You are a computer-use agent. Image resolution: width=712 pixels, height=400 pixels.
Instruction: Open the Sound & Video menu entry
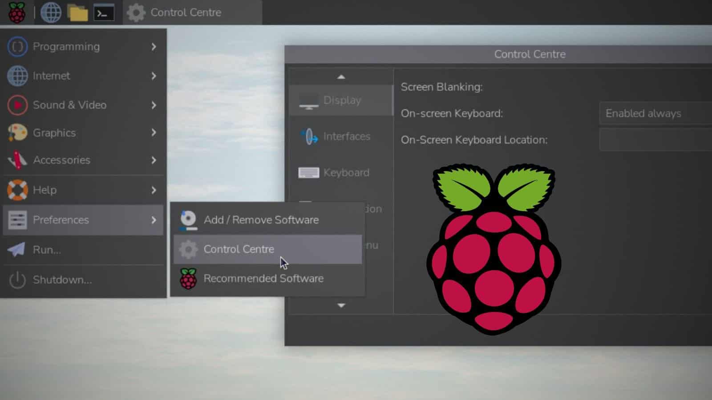[x=83, y=105]
